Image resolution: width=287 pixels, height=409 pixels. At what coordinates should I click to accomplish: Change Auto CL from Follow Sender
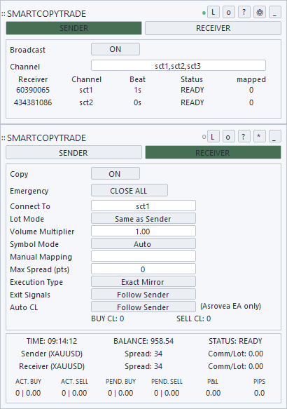click(x=143, y=307)
